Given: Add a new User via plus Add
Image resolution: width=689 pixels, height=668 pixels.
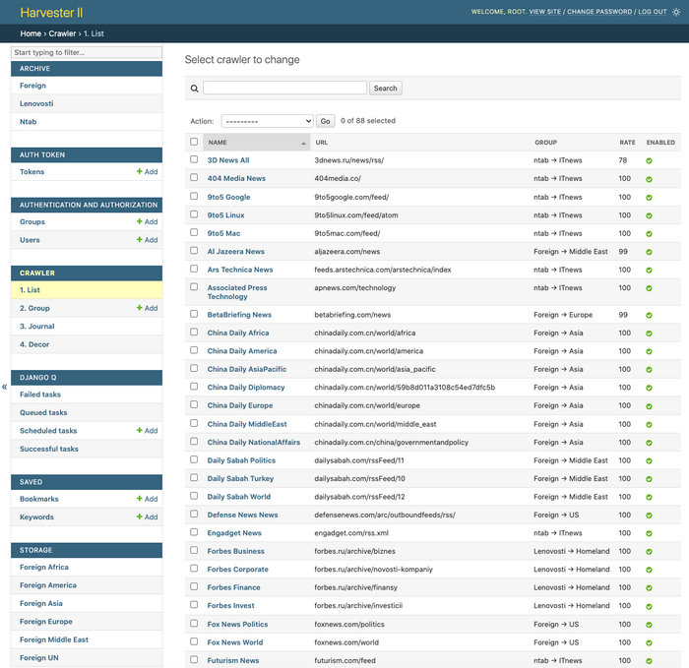Looking at the screenshot, I should (147, 240).
